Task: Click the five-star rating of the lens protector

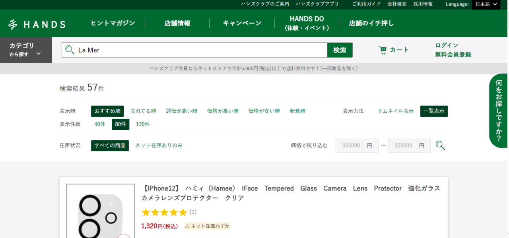Action: pos(164,213)
